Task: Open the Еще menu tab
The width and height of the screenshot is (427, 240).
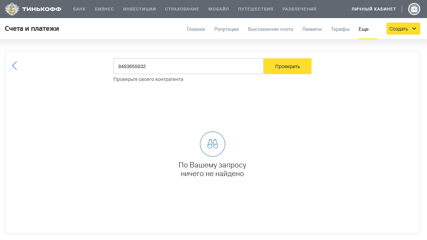Action: (x=363, y=29)
